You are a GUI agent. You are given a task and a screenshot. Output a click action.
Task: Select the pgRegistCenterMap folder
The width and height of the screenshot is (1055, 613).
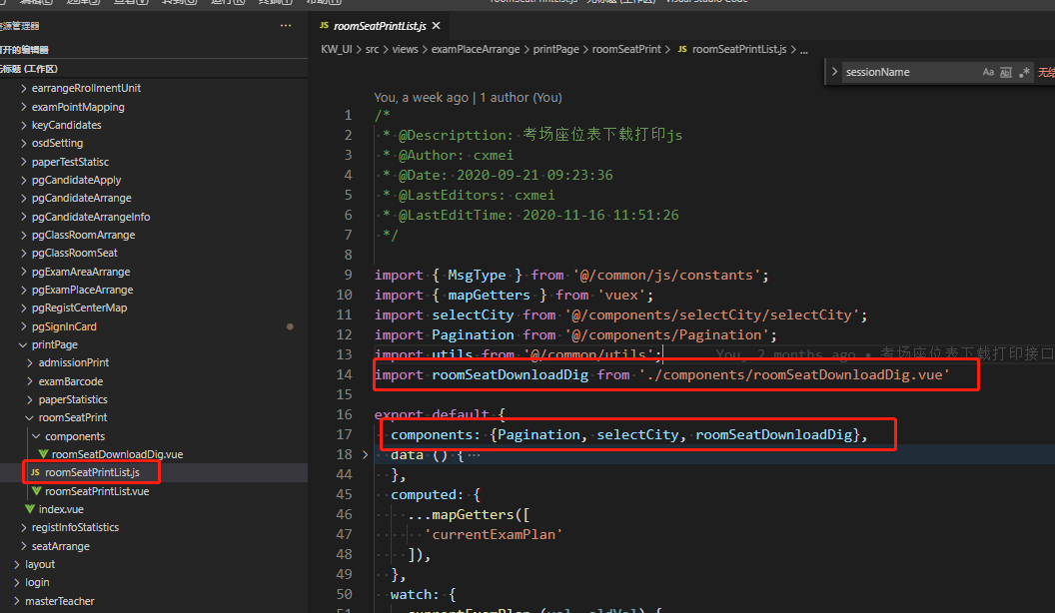79,307
